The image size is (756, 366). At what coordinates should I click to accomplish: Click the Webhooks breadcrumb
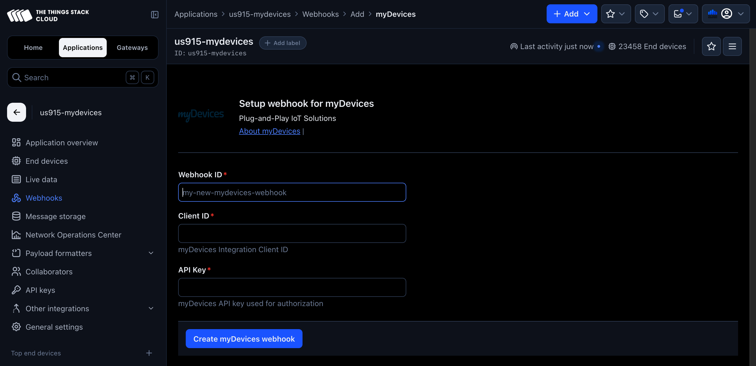[x=320, y=14]
